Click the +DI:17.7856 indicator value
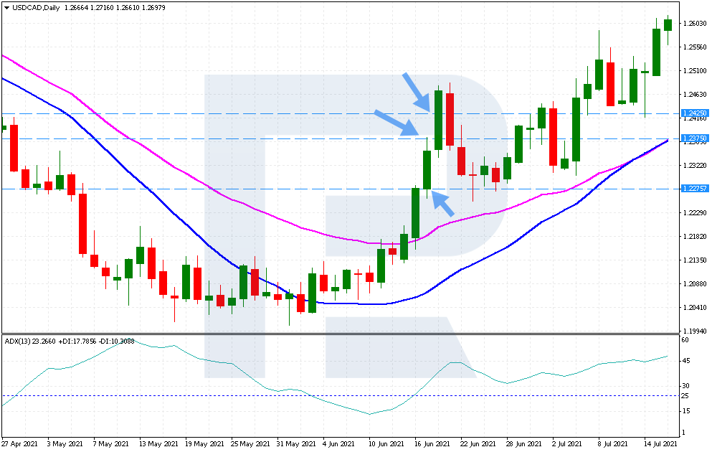Viewport: 712px width, 452px height. [x=77, y=342]
